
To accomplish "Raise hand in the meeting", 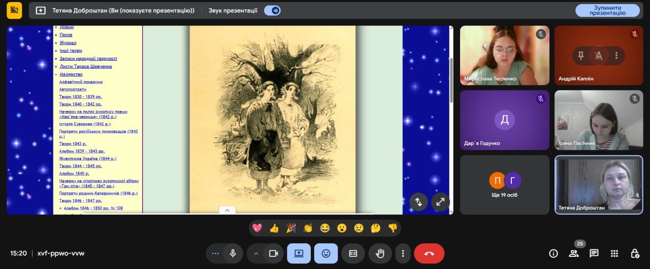I will 379,253.
